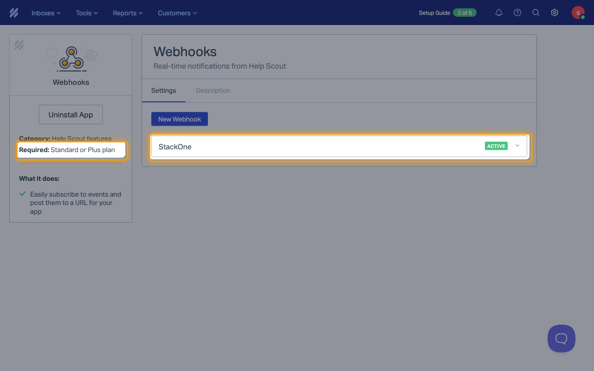594x371 pixels.
Task: Expand the StackOne webhook chevron
Action: click(x=517, y=146)
